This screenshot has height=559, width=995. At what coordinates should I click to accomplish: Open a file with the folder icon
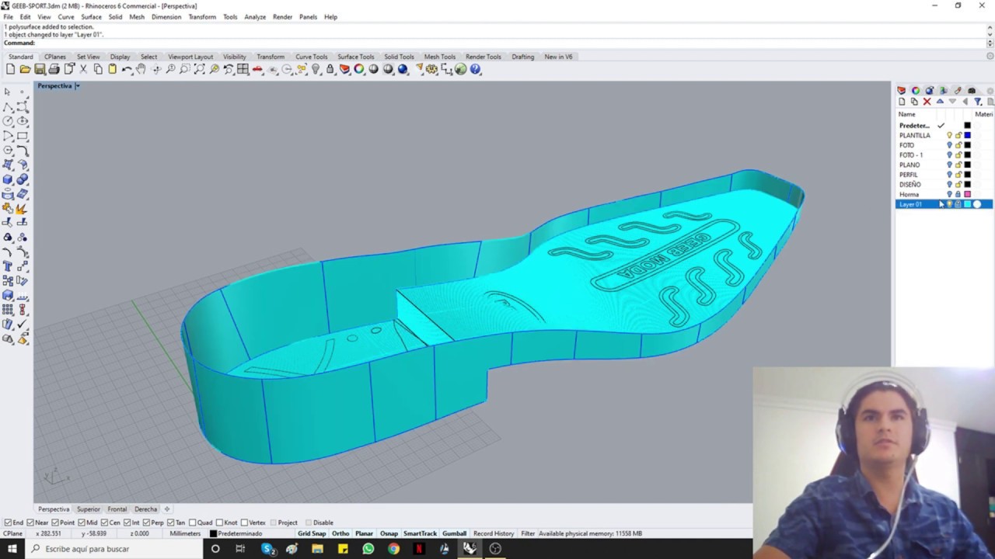[x=25, y=69]
